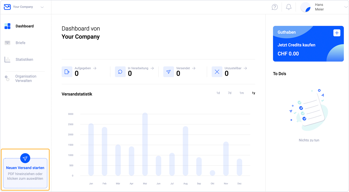
Task: Select the 1m time range
Action: (x=242, y=93)
